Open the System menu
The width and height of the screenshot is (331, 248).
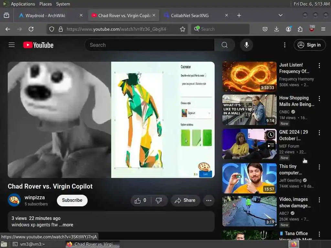[x=63, y=4]
